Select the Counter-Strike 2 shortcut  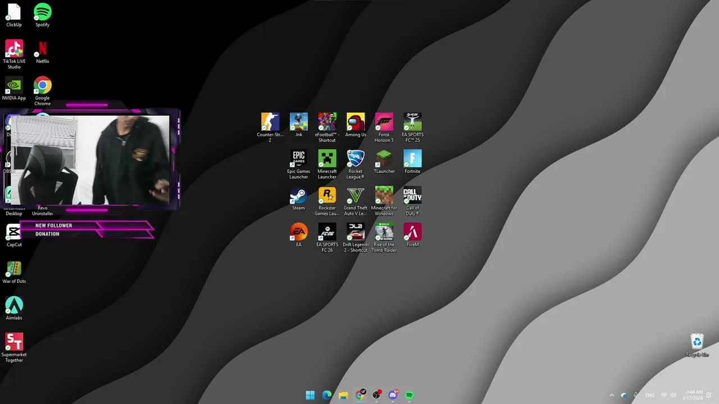[x=270, y=127]
